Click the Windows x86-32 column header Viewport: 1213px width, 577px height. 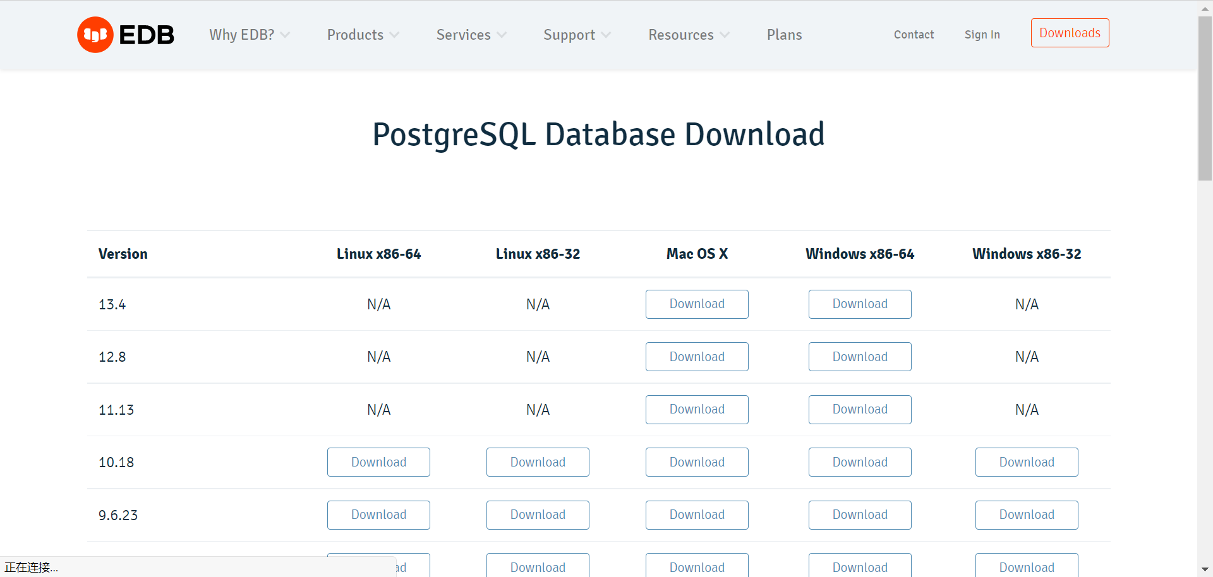[x=1027, y=254]
